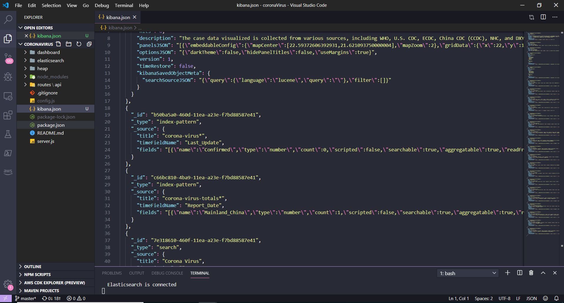
Task: Click the remote window indicator in status bar
Action: click(5, 298)
